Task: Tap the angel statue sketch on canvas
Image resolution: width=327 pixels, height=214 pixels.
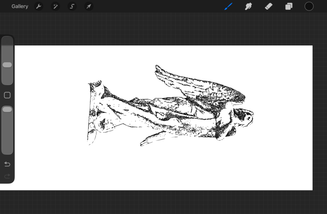Action: (170, 106)
